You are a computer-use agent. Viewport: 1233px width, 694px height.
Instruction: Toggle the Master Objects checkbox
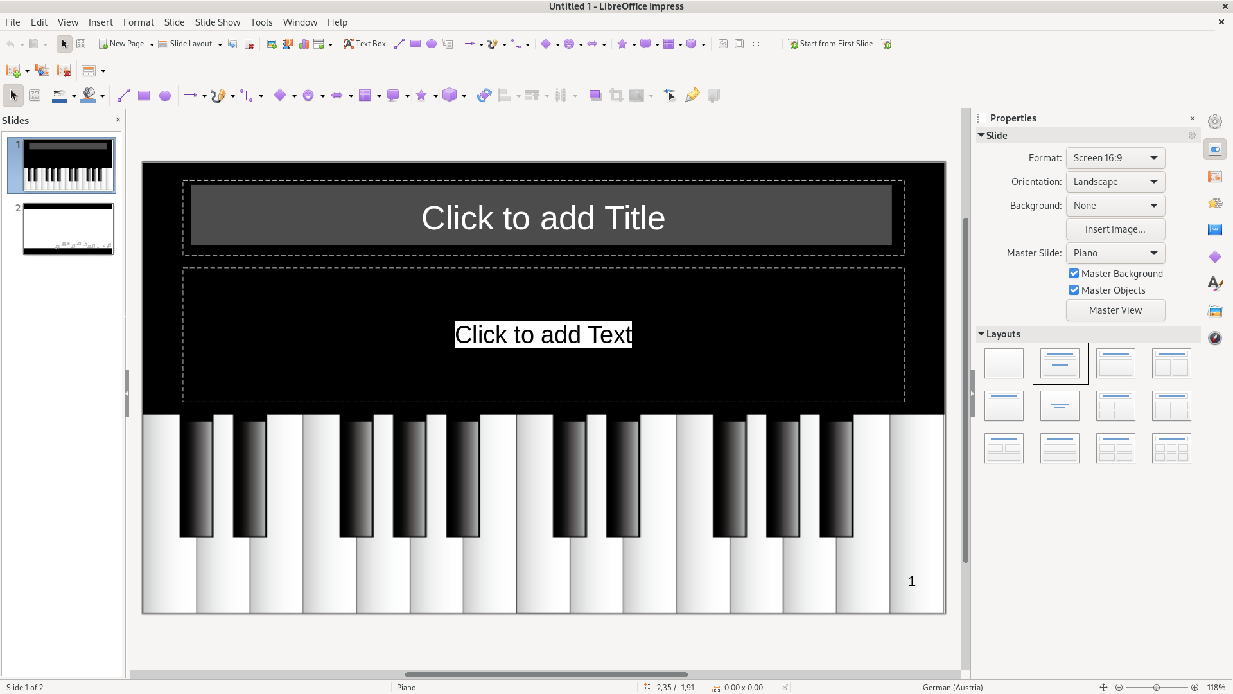1074,290
